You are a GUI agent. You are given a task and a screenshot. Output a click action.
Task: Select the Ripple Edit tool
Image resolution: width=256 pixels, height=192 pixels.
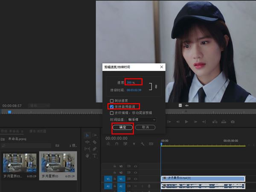[x=87, y=142]
